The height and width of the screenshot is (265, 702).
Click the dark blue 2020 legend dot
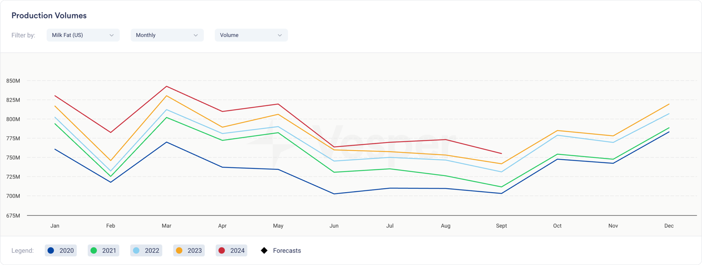tap(51, 251)
